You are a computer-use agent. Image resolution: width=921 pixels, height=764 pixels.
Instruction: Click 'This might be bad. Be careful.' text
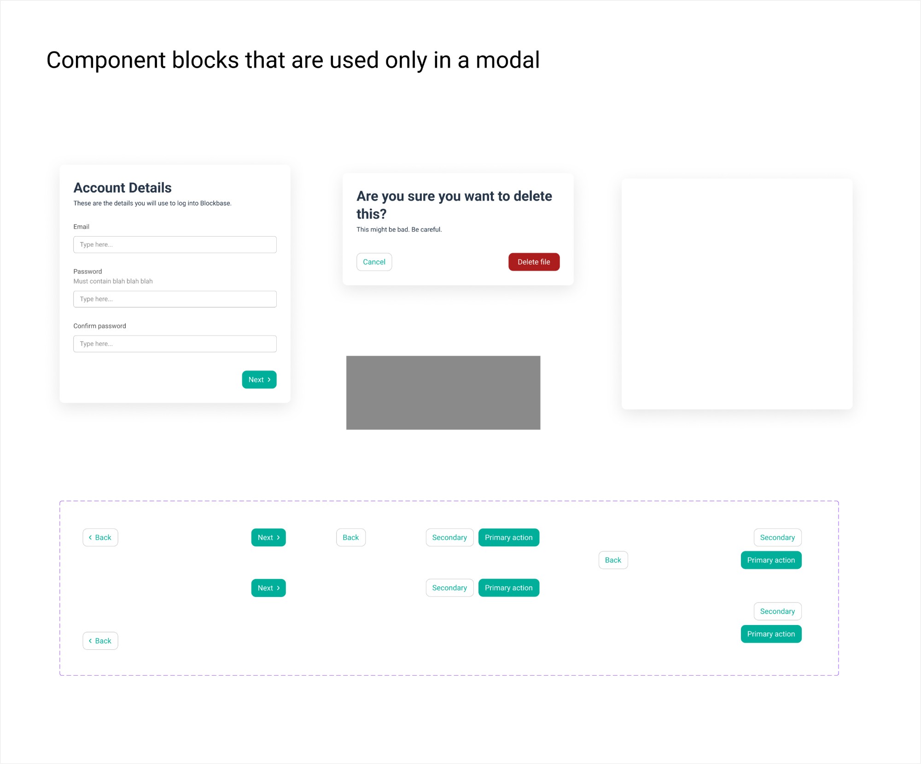coord(399,229)
